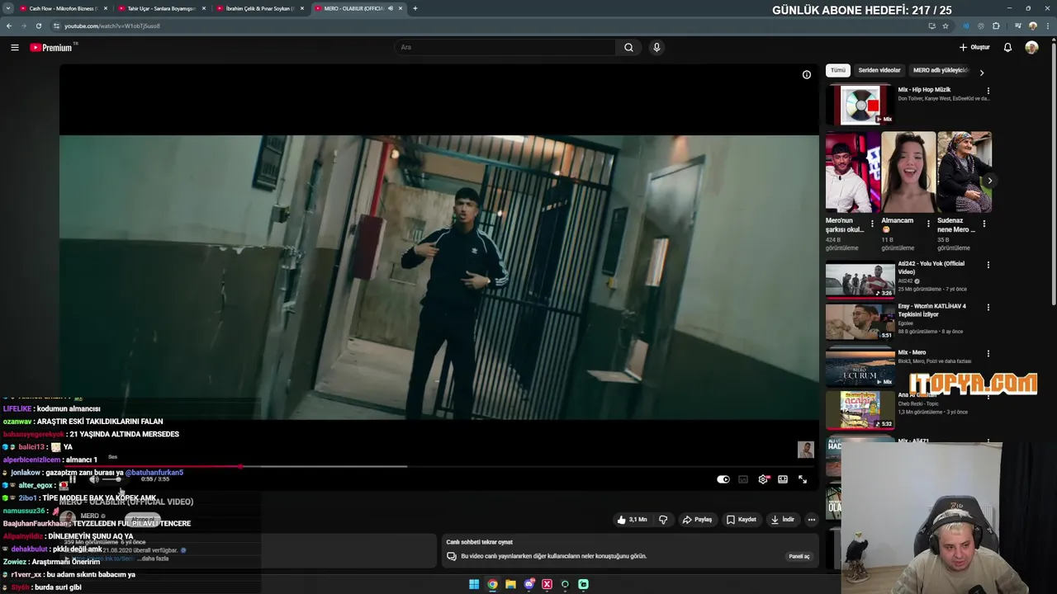Select MERO adlı yükleyiciden chip
Viewport: 1057px width, 594px height.
tap(940, 70)
